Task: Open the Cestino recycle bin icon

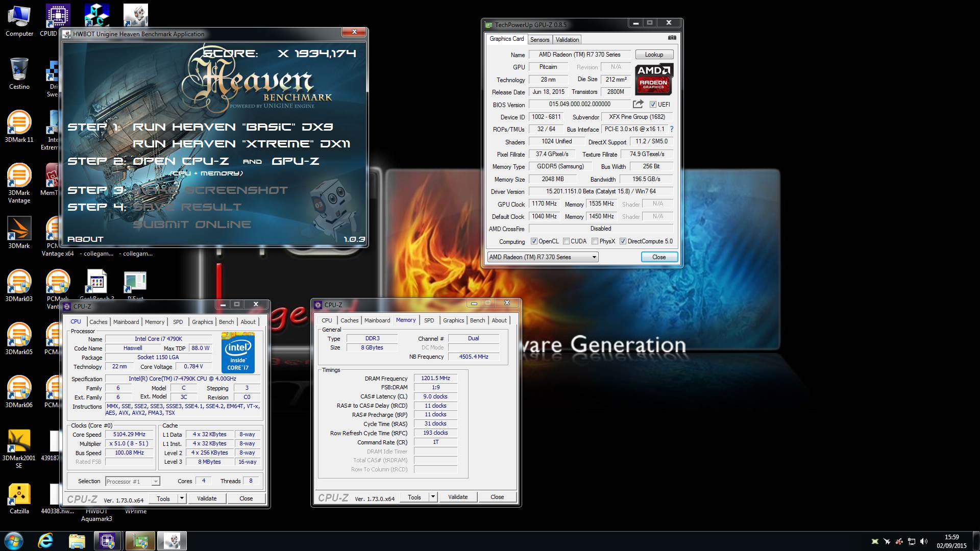Action: point(19,74)
